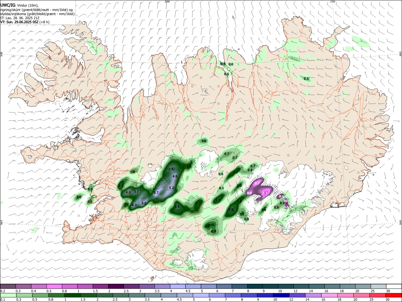Select the dusty purple snow swatch labeled 0.2
Screen dimensions: 402x302
[x=8, y=286]
